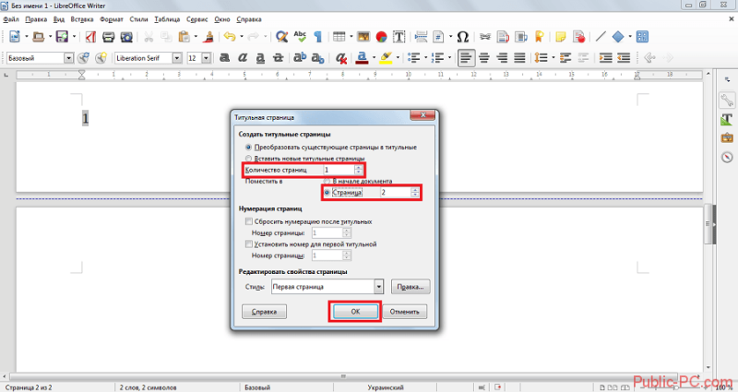Select 'Вставить новые титульные страницы' radio option
Image resolution: width=738 pixels, height=392 pixels.
pyautogui.click(x=248, y=159)
